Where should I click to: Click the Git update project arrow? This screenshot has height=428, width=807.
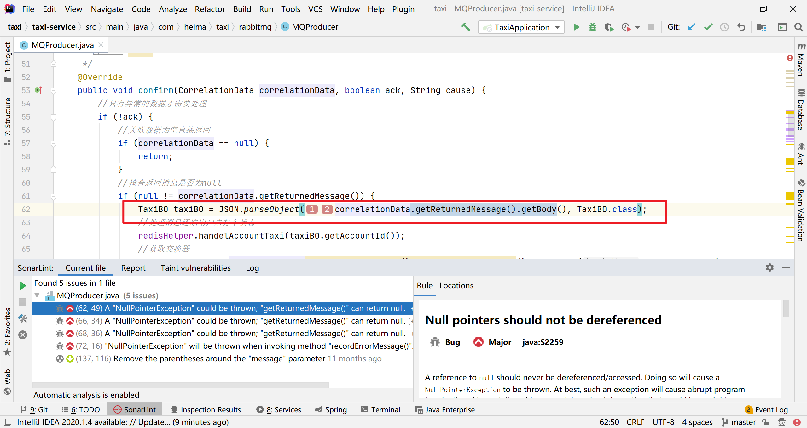(x=692, y=27)
